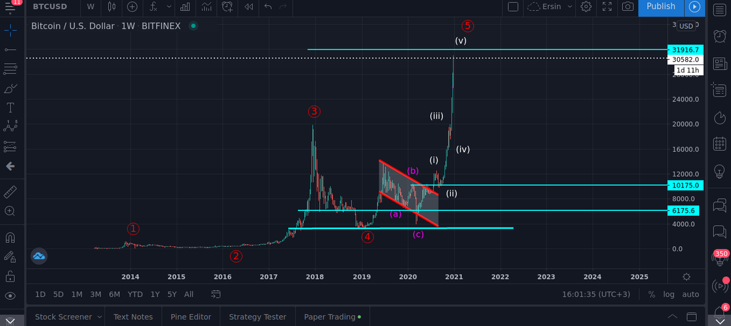
Task: Open the Ersin saved layout dropdown
Action: click(x=550, y=7)
